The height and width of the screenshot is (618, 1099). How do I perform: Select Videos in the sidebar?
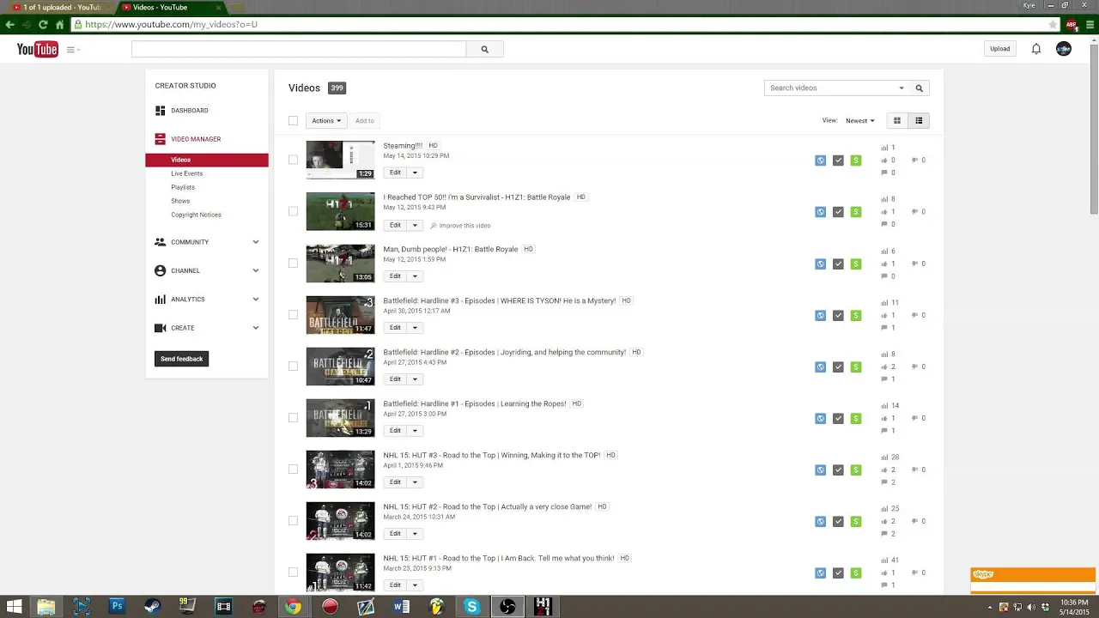pos(207,160)
